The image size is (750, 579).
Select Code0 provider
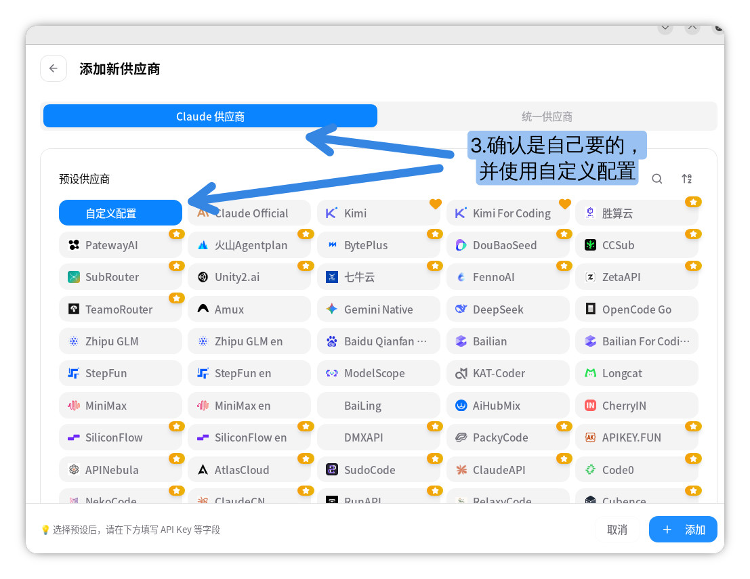click(x=637, y=469)
